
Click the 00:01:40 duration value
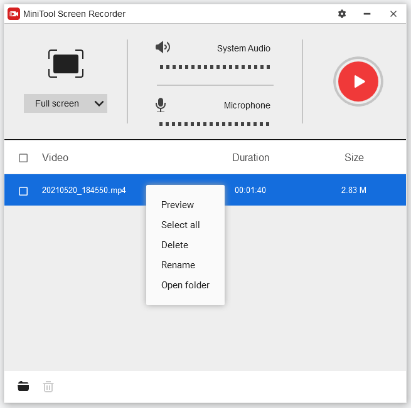(x=250, y=190)
